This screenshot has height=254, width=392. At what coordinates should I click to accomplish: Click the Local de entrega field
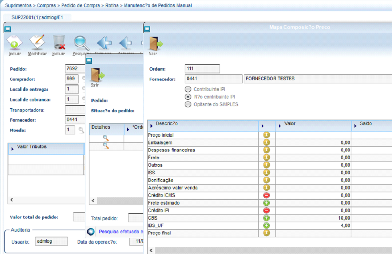[x=72, y=89]
